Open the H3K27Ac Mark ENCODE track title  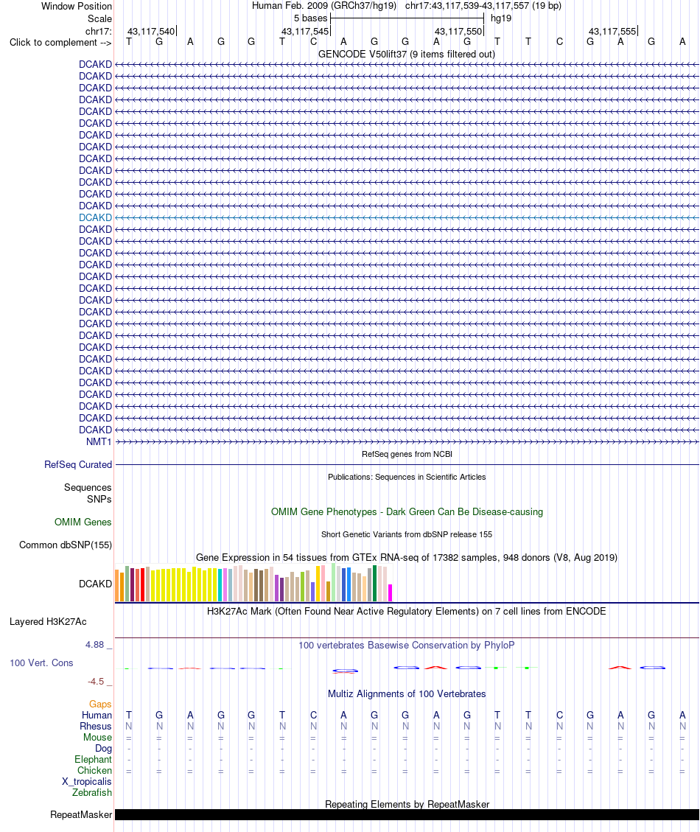coord(407,611)
